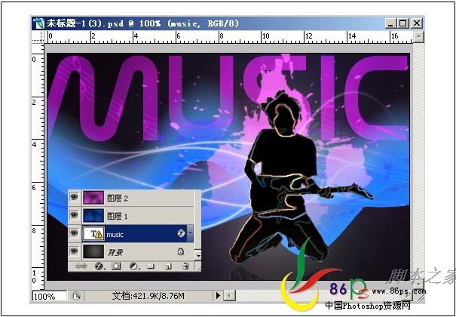Create new fill or adjustment layer
Image resolution: width=456 pixels, height=317 pixels.
133,266
